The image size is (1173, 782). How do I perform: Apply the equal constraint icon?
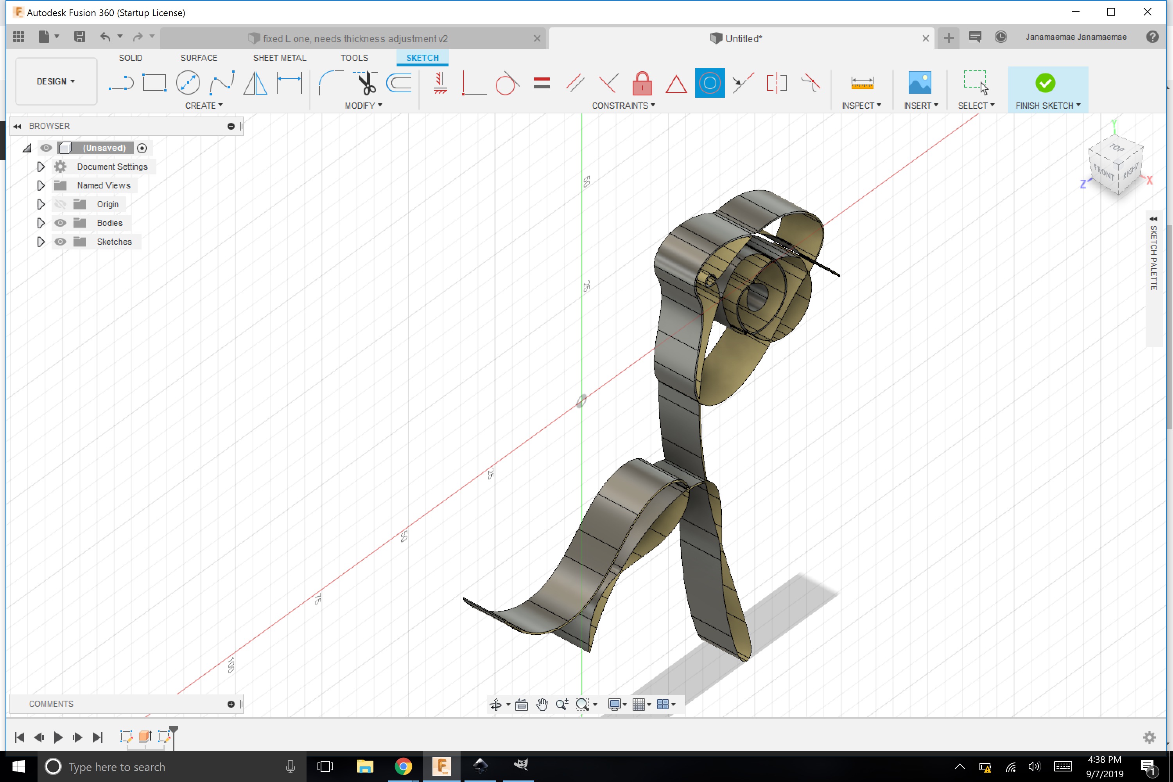click(542, 83)
